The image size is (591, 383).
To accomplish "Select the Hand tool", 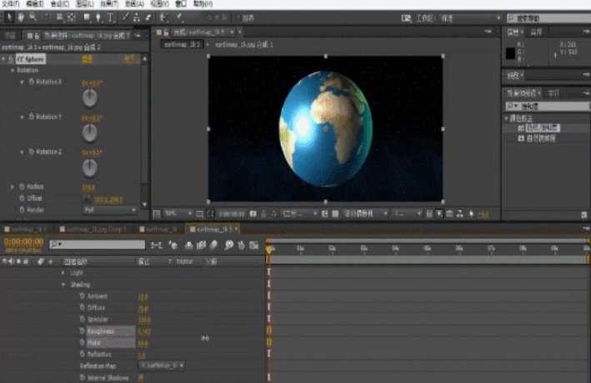I will point(20,16).
